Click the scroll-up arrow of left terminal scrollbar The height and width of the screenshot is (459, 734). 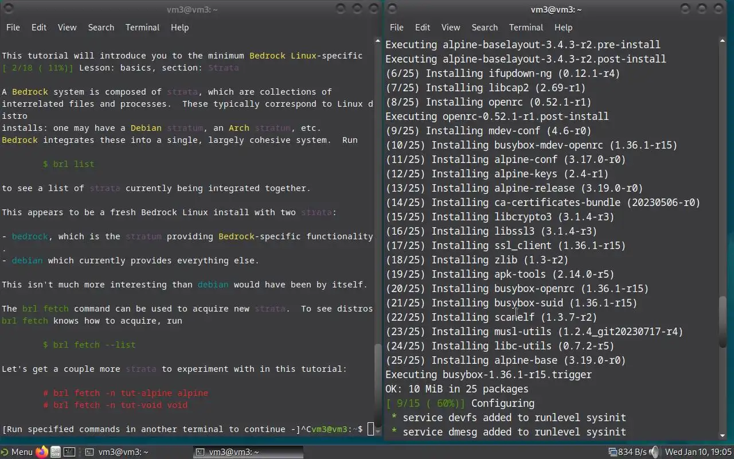[x=378, y=41]
